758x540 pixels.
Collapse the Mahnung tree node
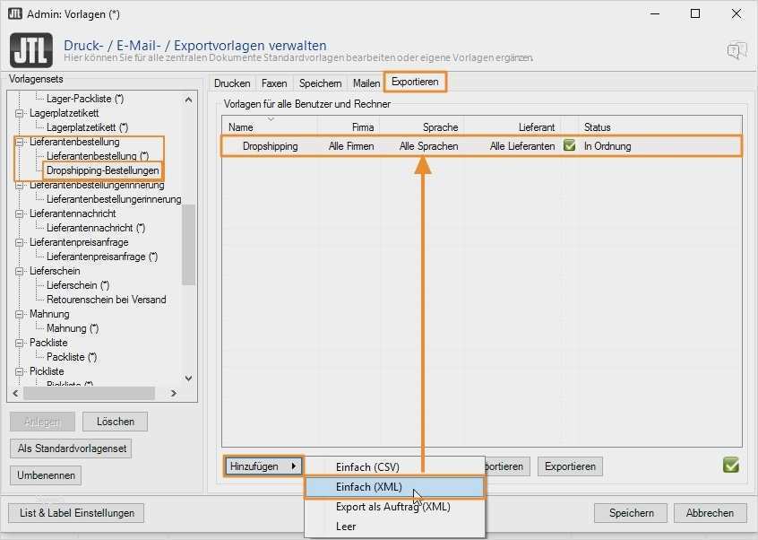(20, 314)
